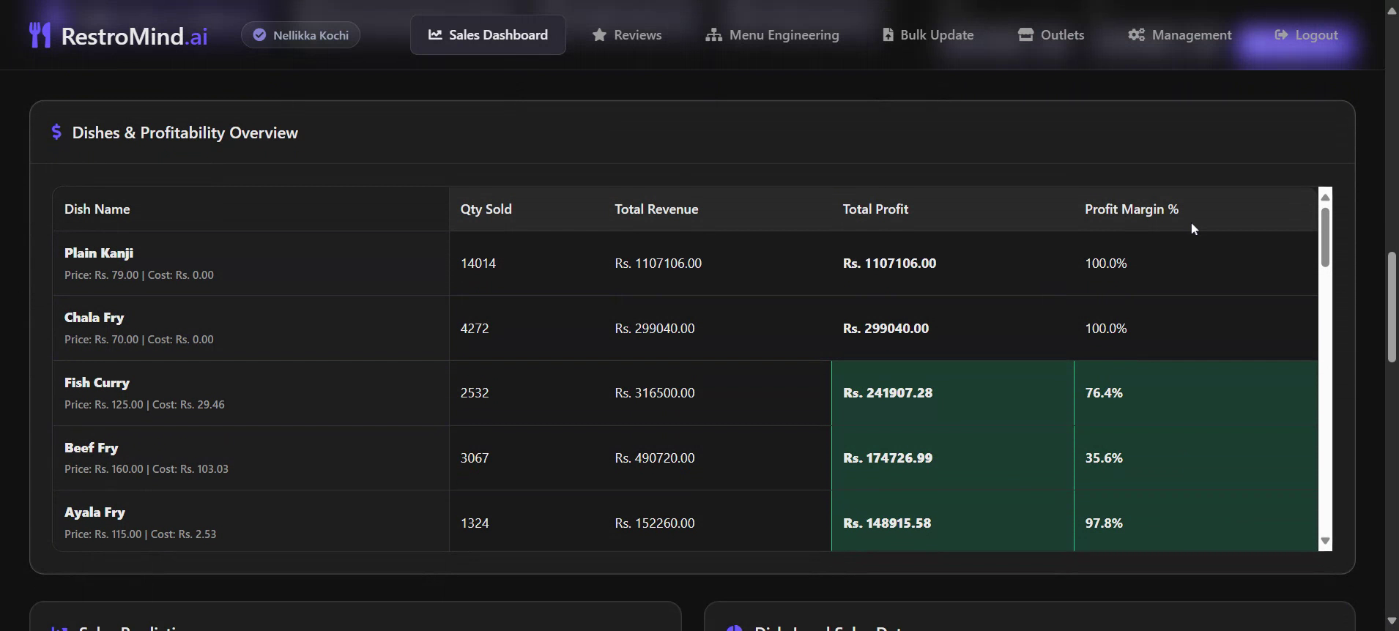Select the Plain Kanji dish name
The height and width of the screenshot is (631, 1399).
click(x=99, y=253)
